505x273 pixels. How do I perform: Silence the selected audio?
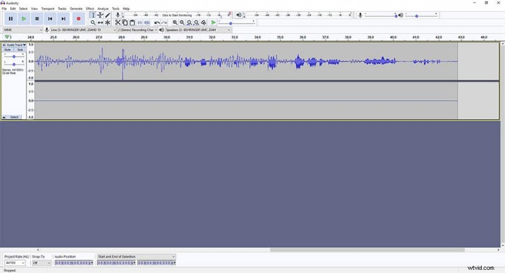(147, 23)
